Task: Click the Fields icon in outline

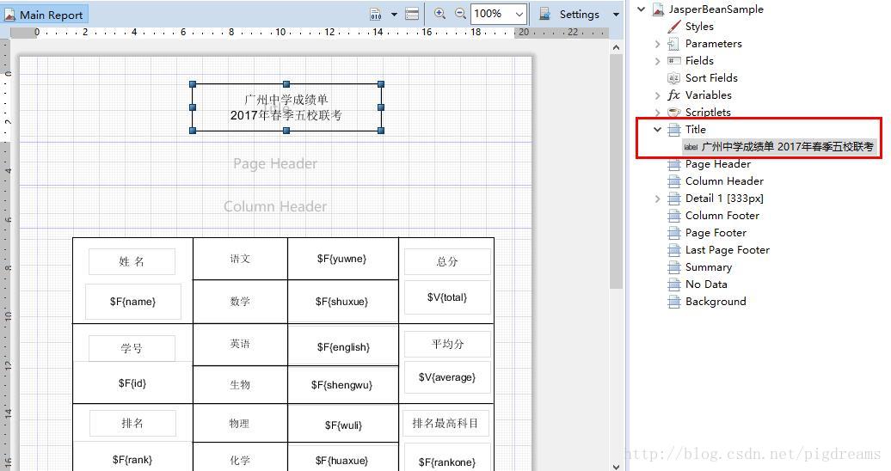Action: (x=674, y=61)
